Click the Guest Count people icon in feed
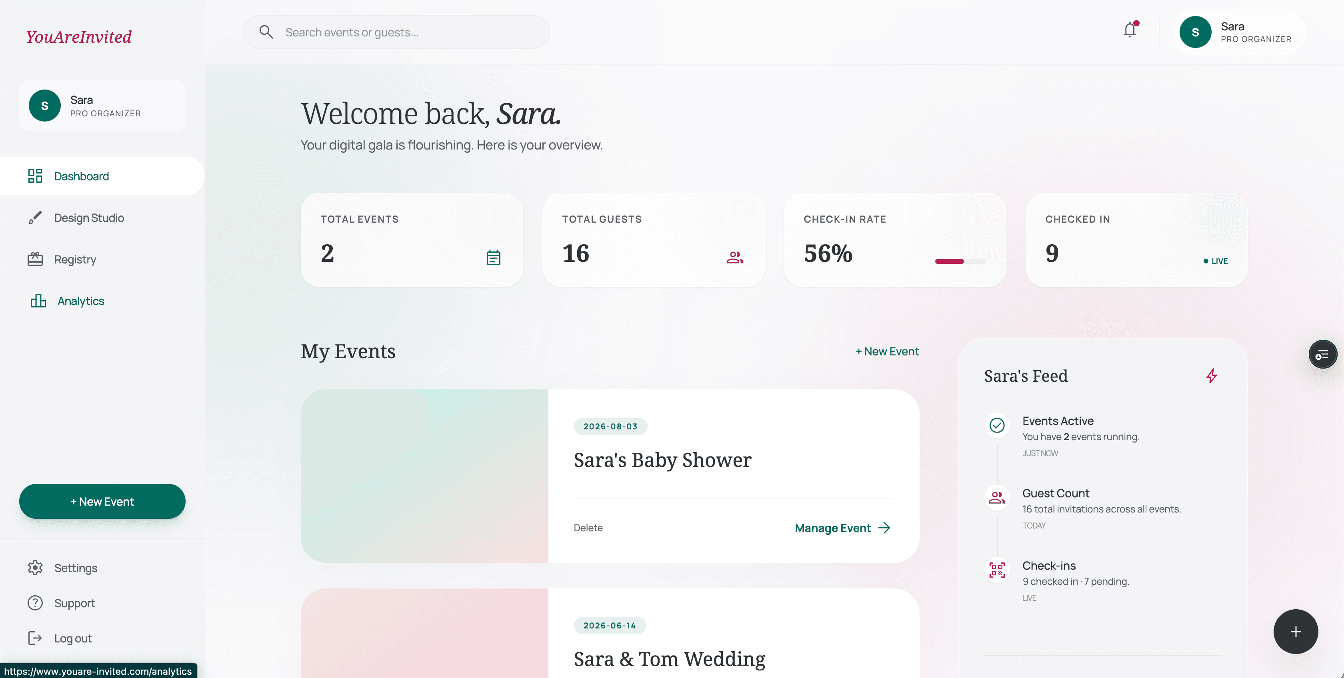 click(997, 498)
